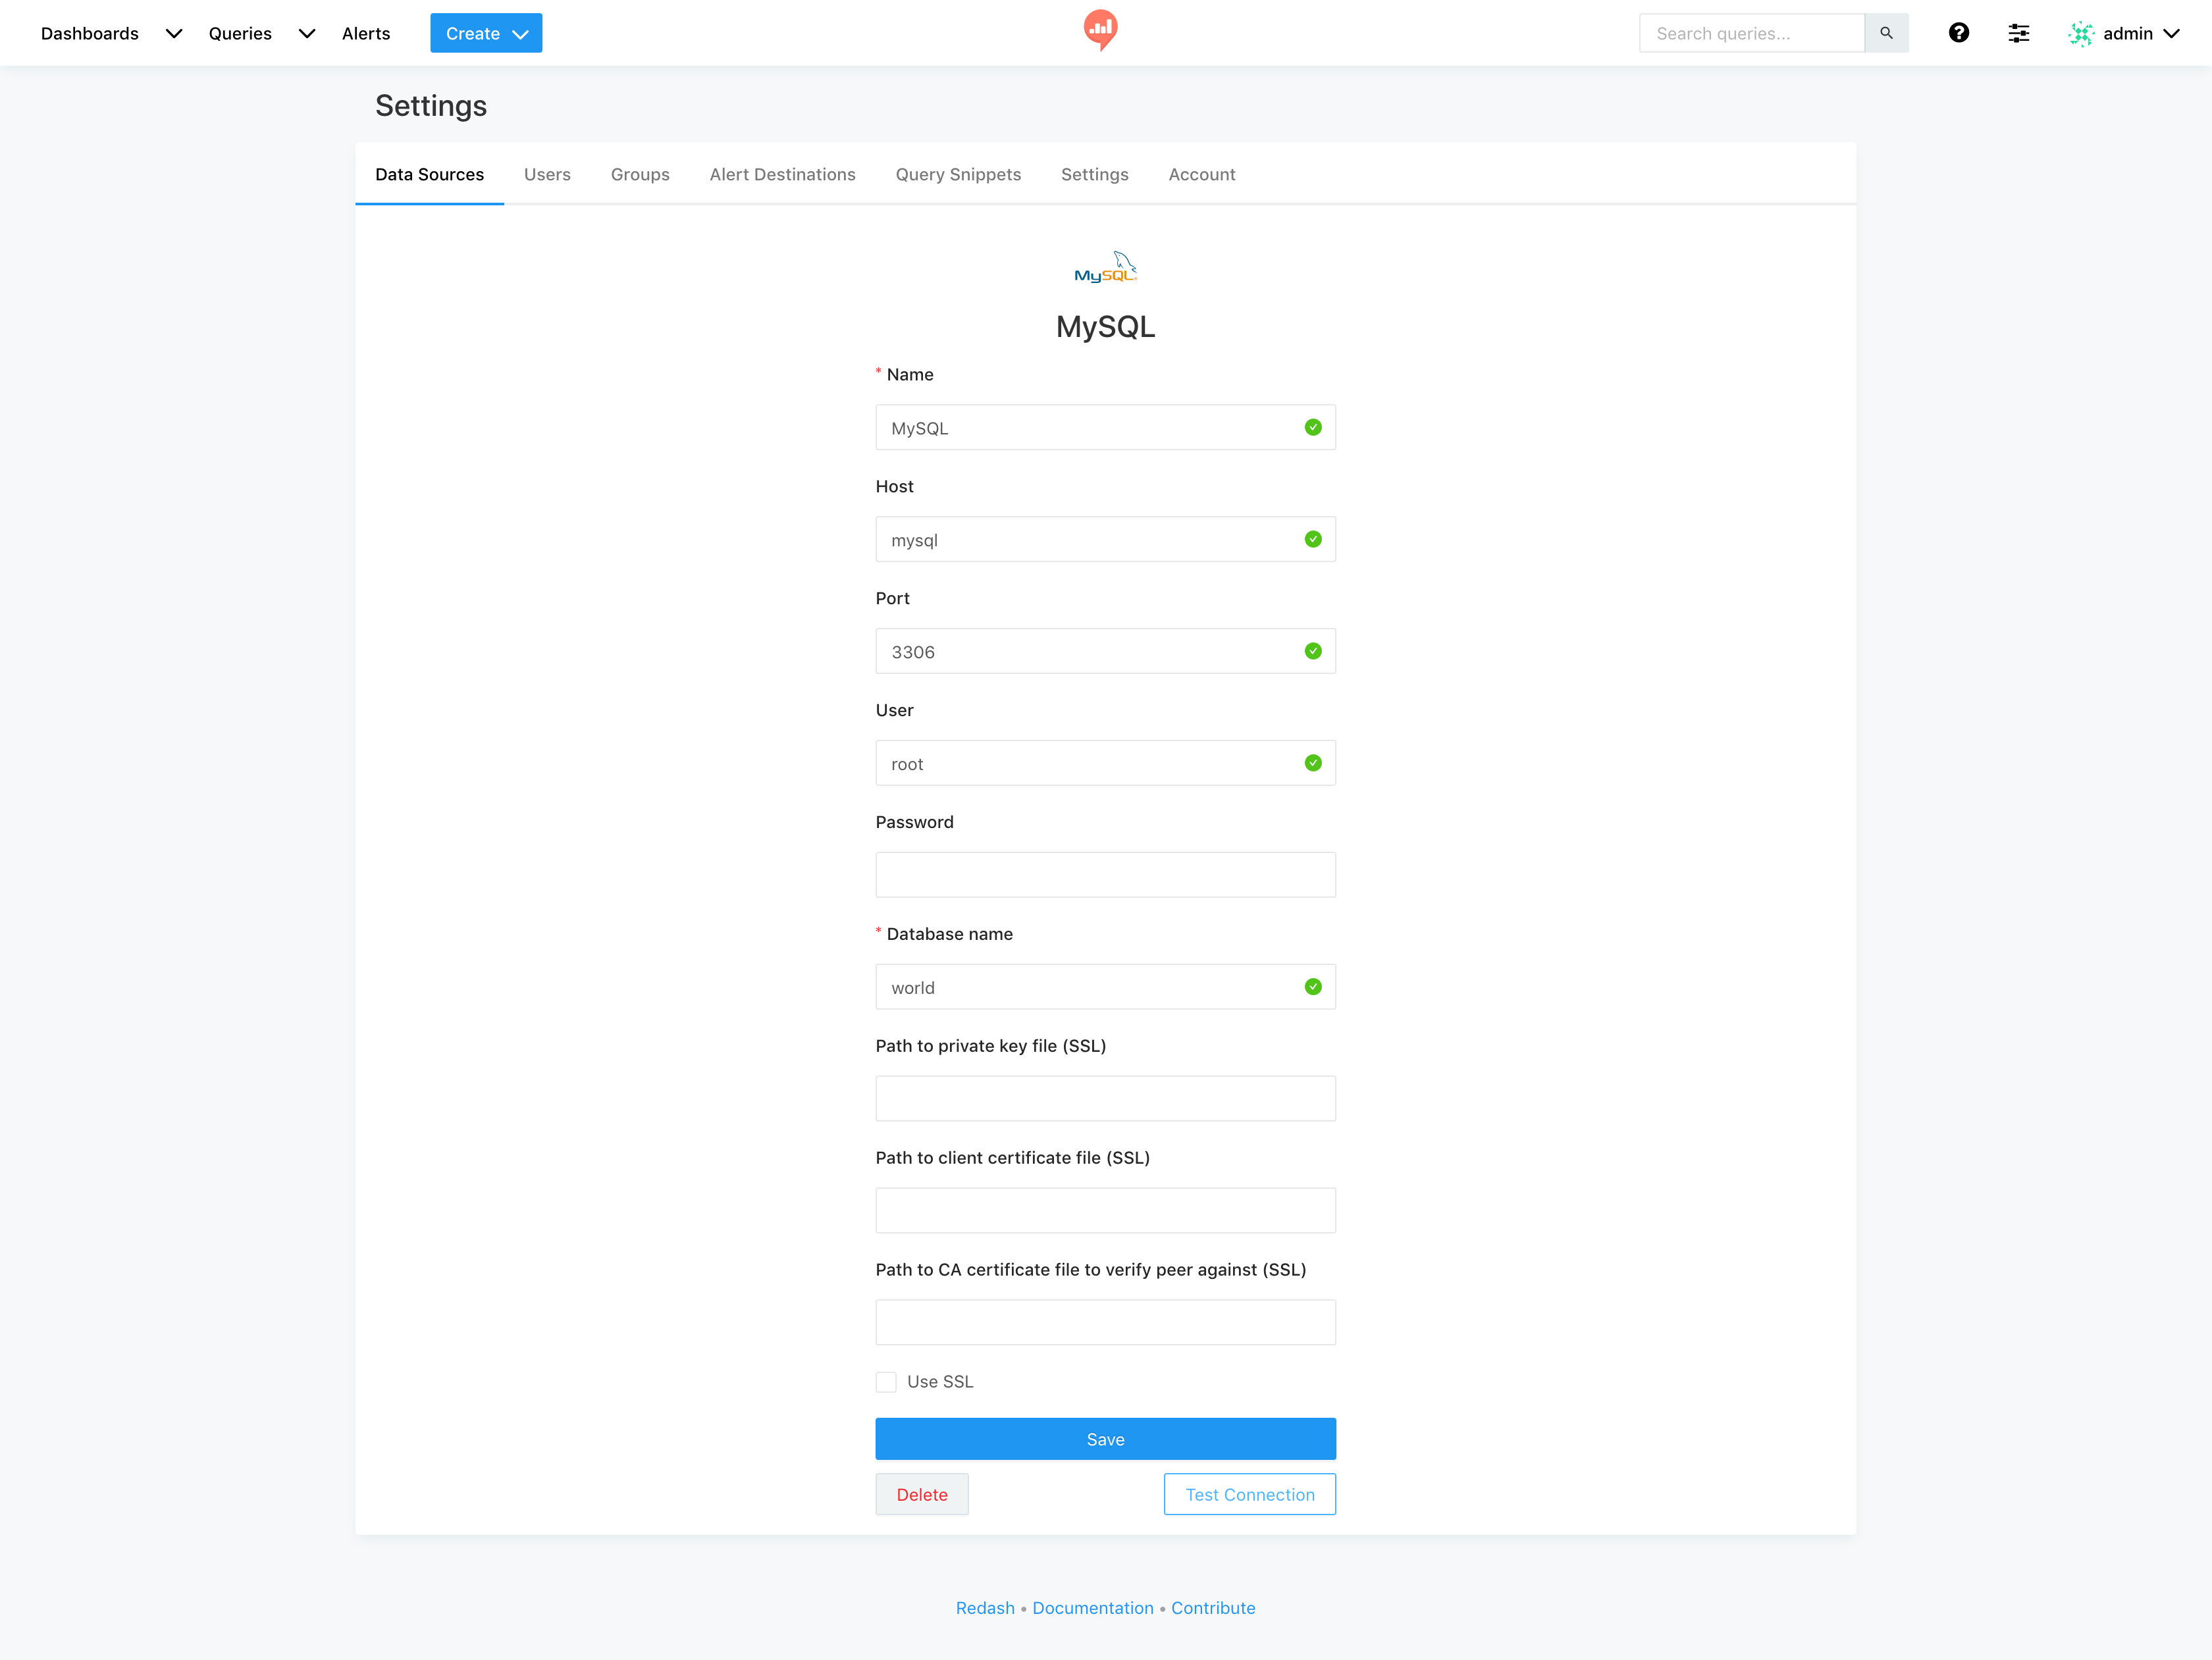This screenshot has width=2212, height=1660.
Task: Switch to the Users tab
Action: pos(547,174)
